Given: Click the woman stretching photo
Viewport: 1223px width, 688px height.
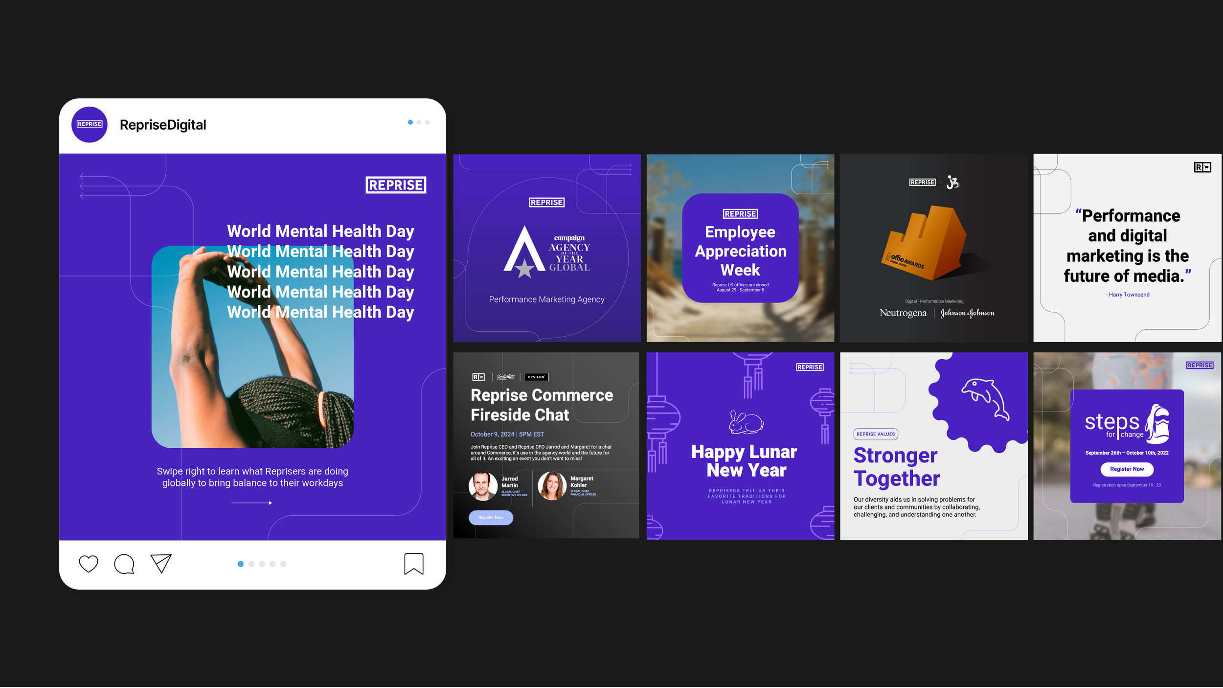Looking at the screenshot, I should 252,347.
